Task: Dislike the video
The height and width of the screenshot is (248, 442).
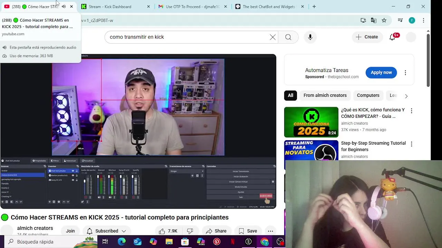Action: [190, 231]
